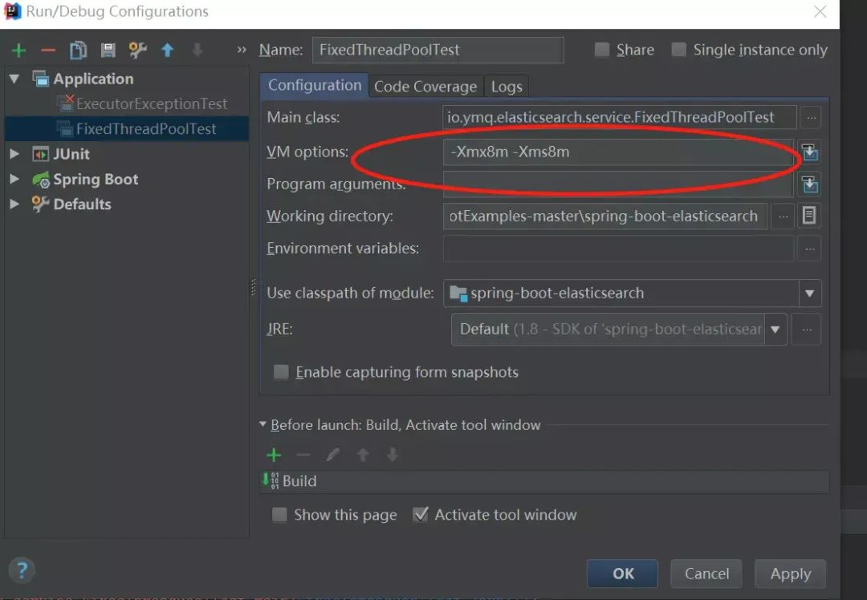This screenshot has width=867, height=600.
Task: Enable capturing form snapshots checkbox
Action: (x=282, y=372)
